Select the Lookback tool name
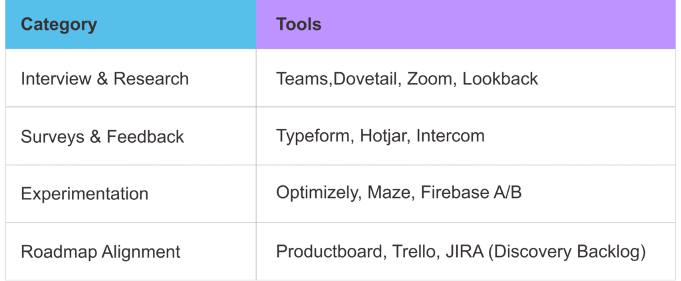The width and height of the screenshot is (681, 281). click(x=500, y=79)
